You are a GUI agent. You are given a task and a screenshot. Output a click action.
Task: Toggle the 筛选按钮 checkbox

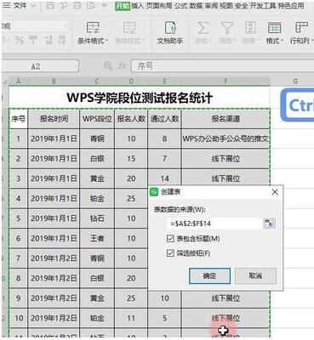point(170,252)
